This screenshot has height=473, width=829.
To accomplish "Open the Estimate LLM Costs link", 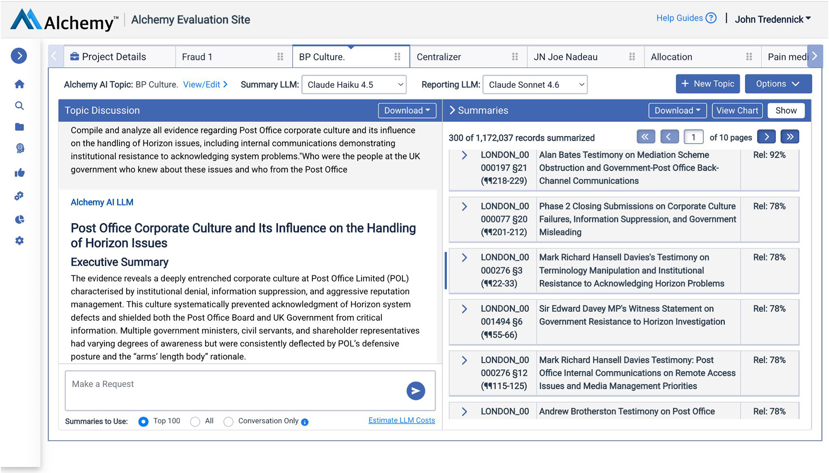I will point(402,420).
